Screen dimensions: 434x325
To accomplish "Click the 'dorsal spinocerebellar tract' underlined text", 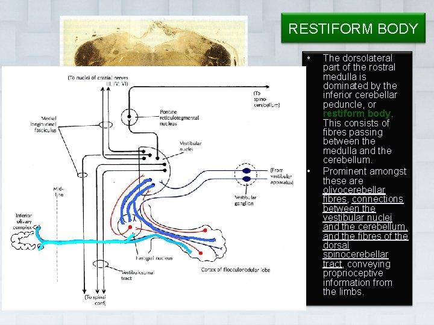I will (x=356, y=255).
